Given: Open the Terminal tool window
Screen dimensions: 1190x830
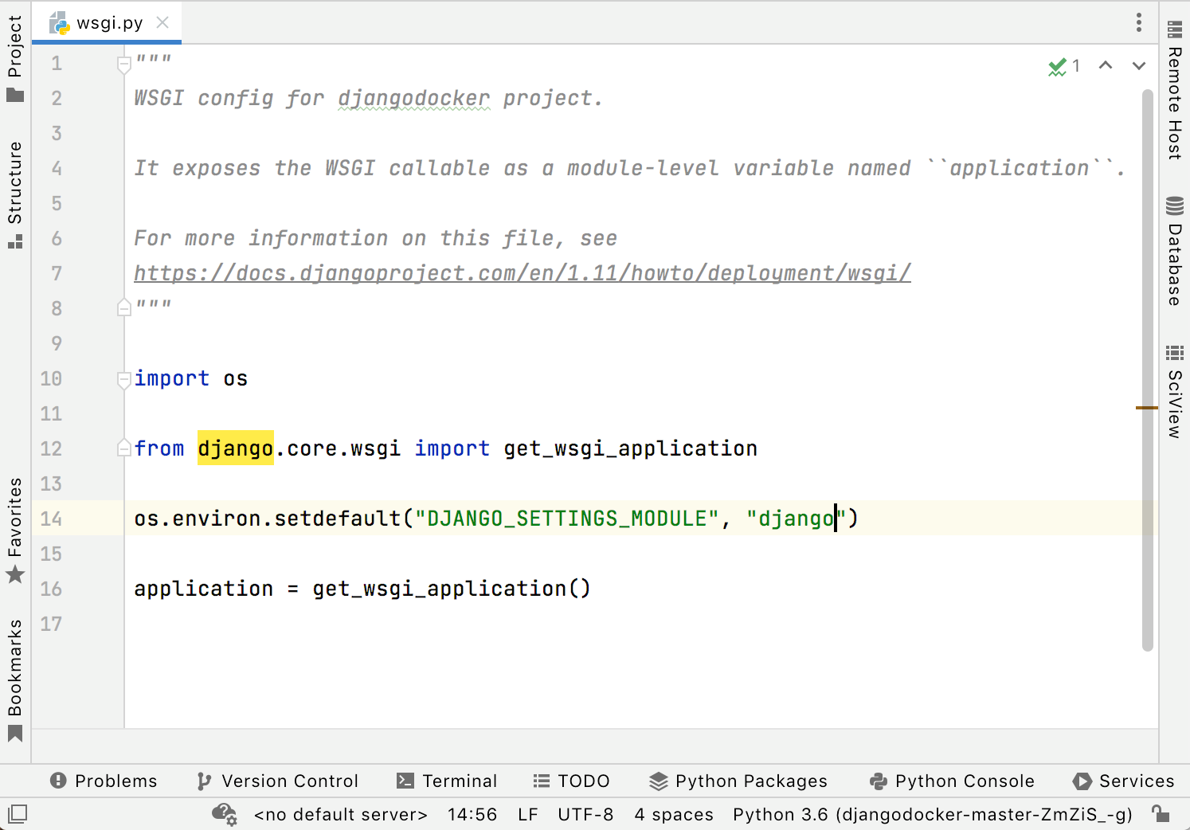Looking at the screenshot, I should (x=447, y=781).
